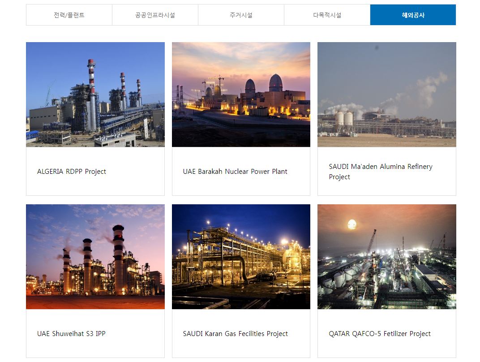Image resolution: width=480 pixels, height=362 pixels.
Task: View the QATAR QAFCO-5 night construction photo
Action: point(386,257)
